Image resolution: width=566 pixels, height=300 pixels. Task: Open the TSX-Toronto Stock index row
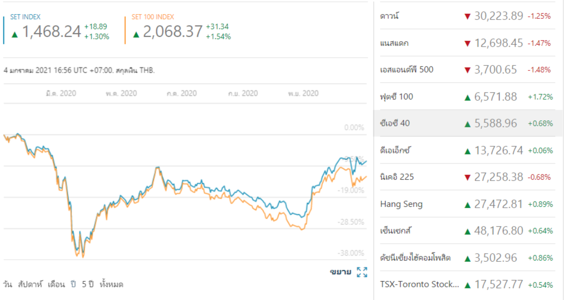[420, 285]
